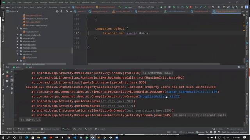This screenshot has width=250, height=140.
Task: Collapse the menu folder in project tree
Action: (18, 28)
